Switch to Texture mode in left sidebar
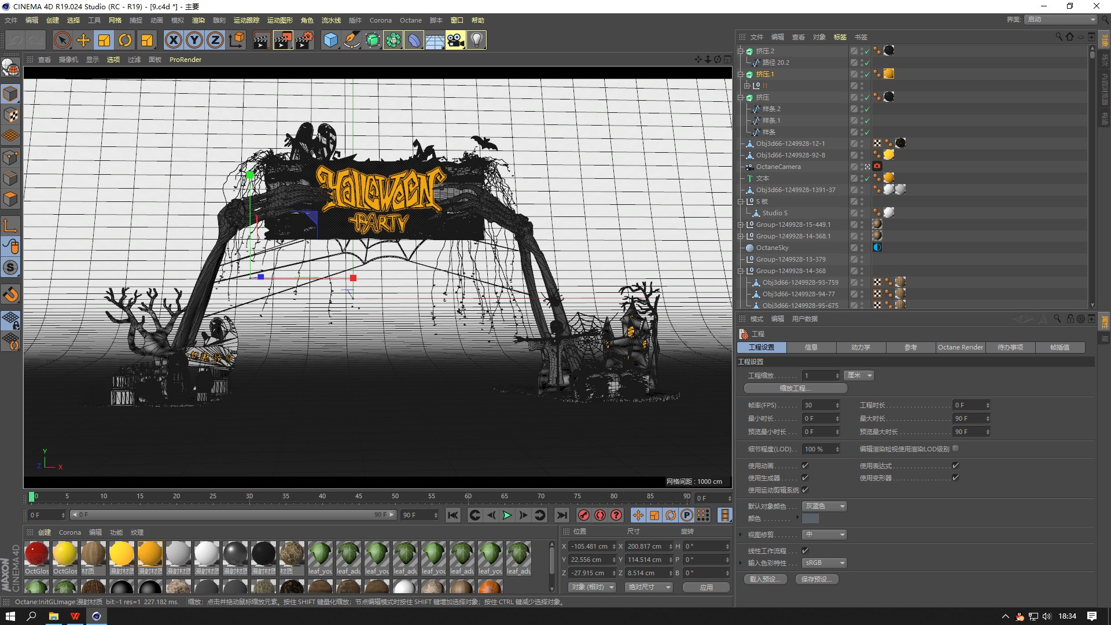The height and width of the screenshot is (625, 1111). coord(10,115)
